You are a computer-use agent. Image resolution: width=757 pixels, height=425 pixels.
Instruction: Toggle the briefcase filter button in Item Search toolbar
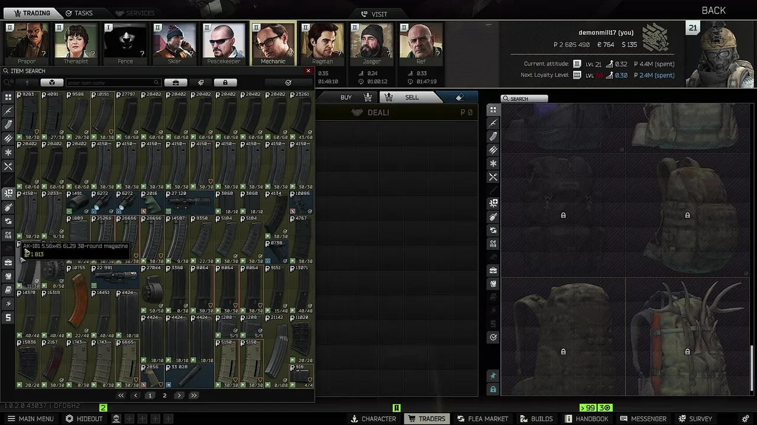point(176,83)
